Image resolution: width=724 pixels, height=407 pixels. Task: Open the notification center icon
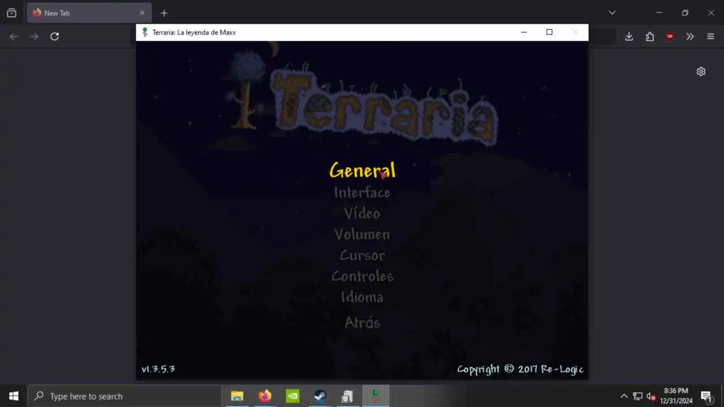[706, 396]
